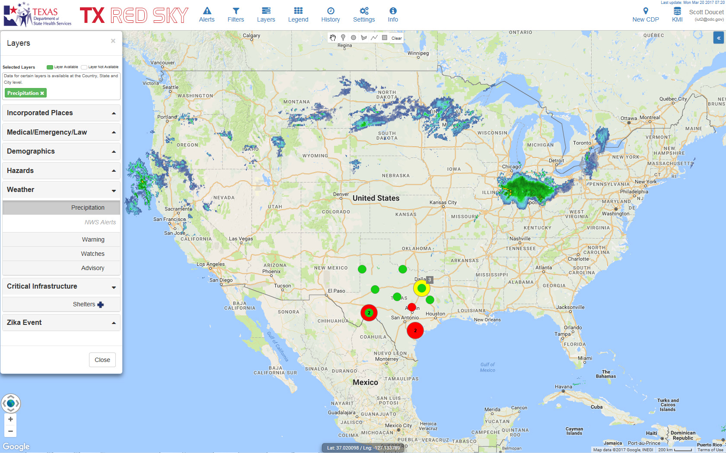Select the marker pin drawing tool

tap(343, 38)
